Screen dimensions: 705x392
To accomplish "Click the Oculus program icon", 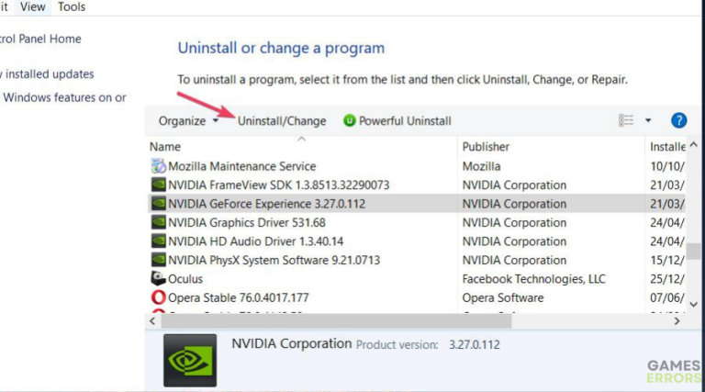I will (x=158, y=279).
